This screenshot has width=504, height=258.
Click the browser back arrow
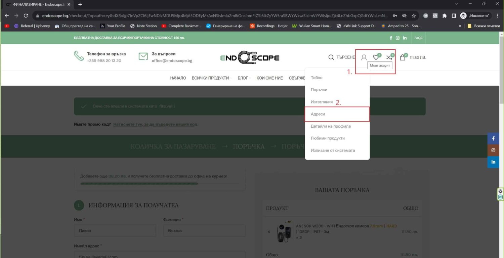(7, 16)
